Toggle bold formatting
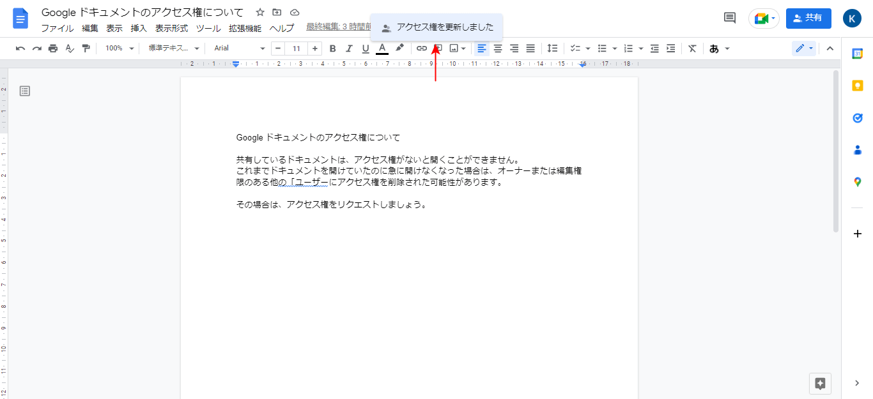The image size is (873, 399). pyautogui.click(x=332, y=48)
